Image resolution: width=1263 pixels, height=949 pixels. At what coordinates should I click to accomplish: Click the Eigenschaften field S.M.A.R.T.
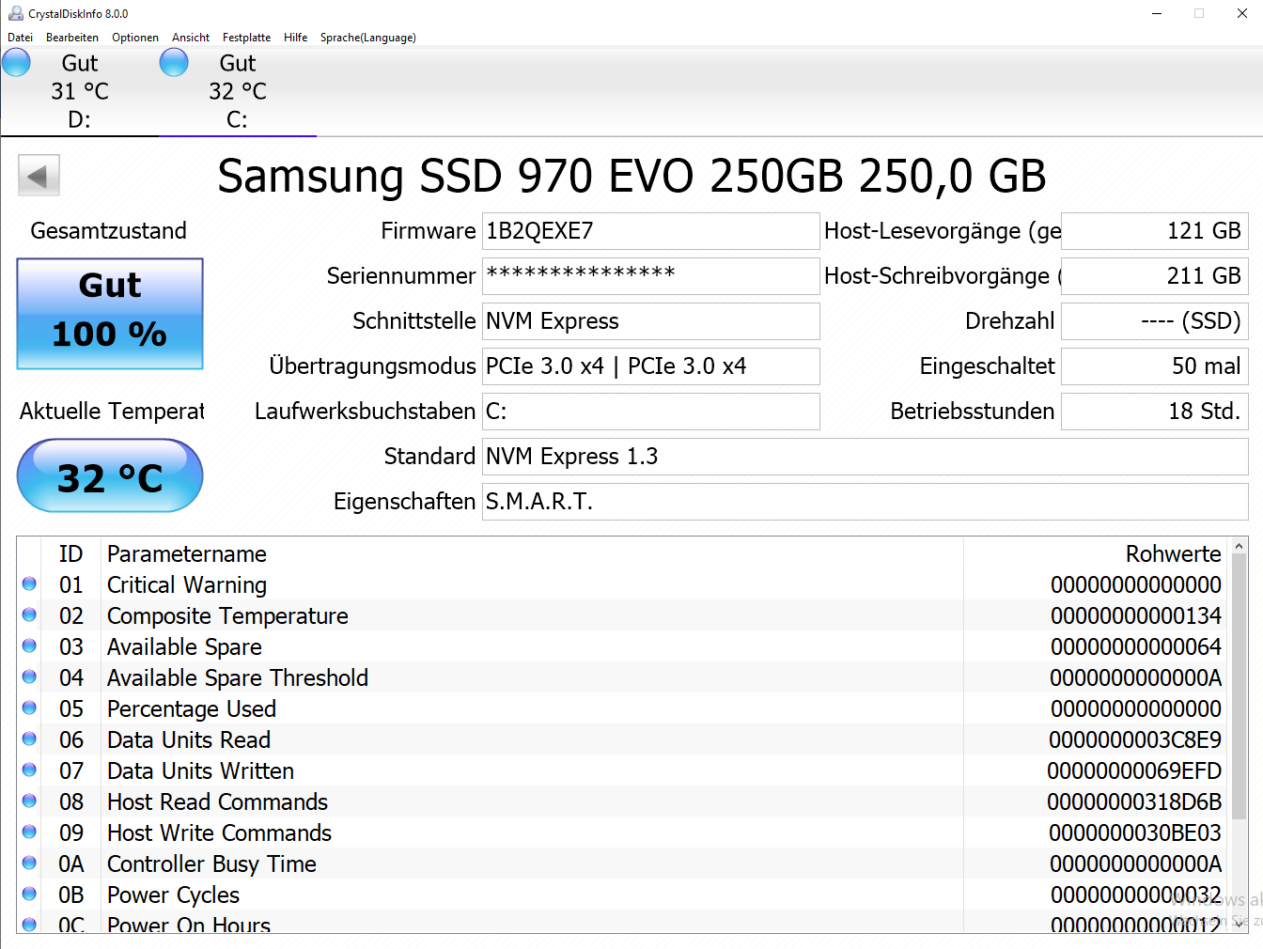[x=865, y=502]
